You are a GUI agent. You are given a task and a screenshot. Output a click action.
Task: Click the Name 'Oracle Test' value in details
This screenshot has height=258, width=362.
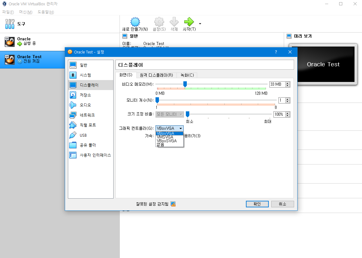(x=154, y=43)
